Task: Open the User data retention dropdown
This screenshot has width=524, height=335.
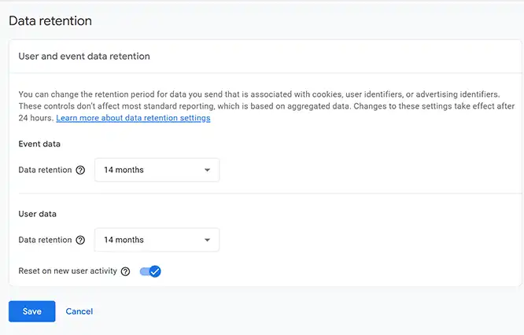Action: click(157, 240)
